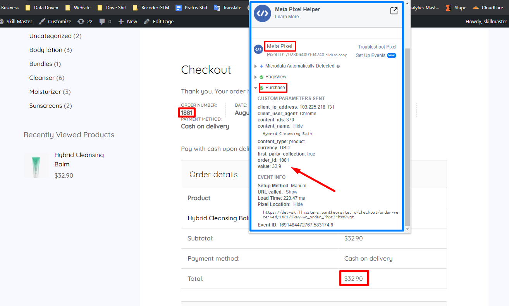Viewport: 509px width, 306px height.
Task: Open the Recoder GTM bookmark folder
Action: pos(151,7)
